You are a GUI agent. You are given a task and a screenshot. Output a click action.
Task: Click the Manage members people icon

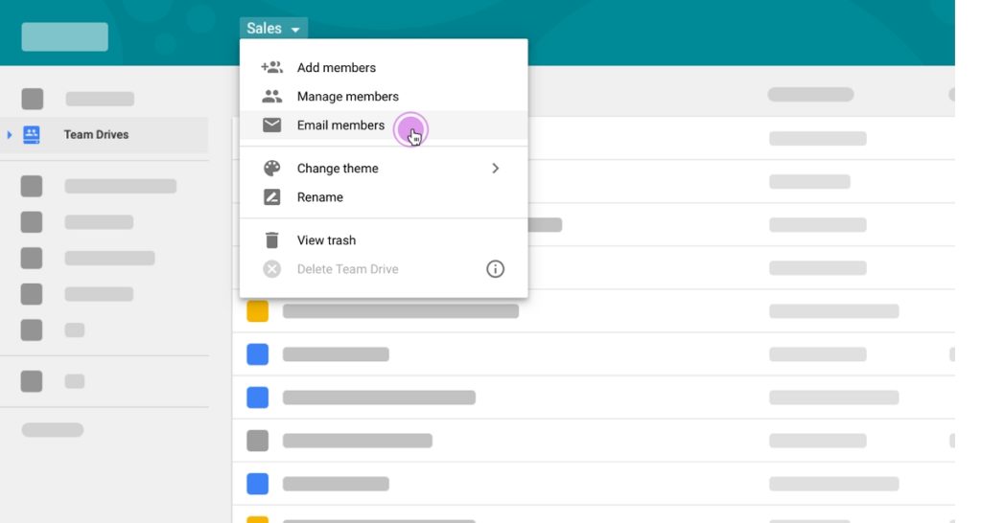tap(271, 97)
